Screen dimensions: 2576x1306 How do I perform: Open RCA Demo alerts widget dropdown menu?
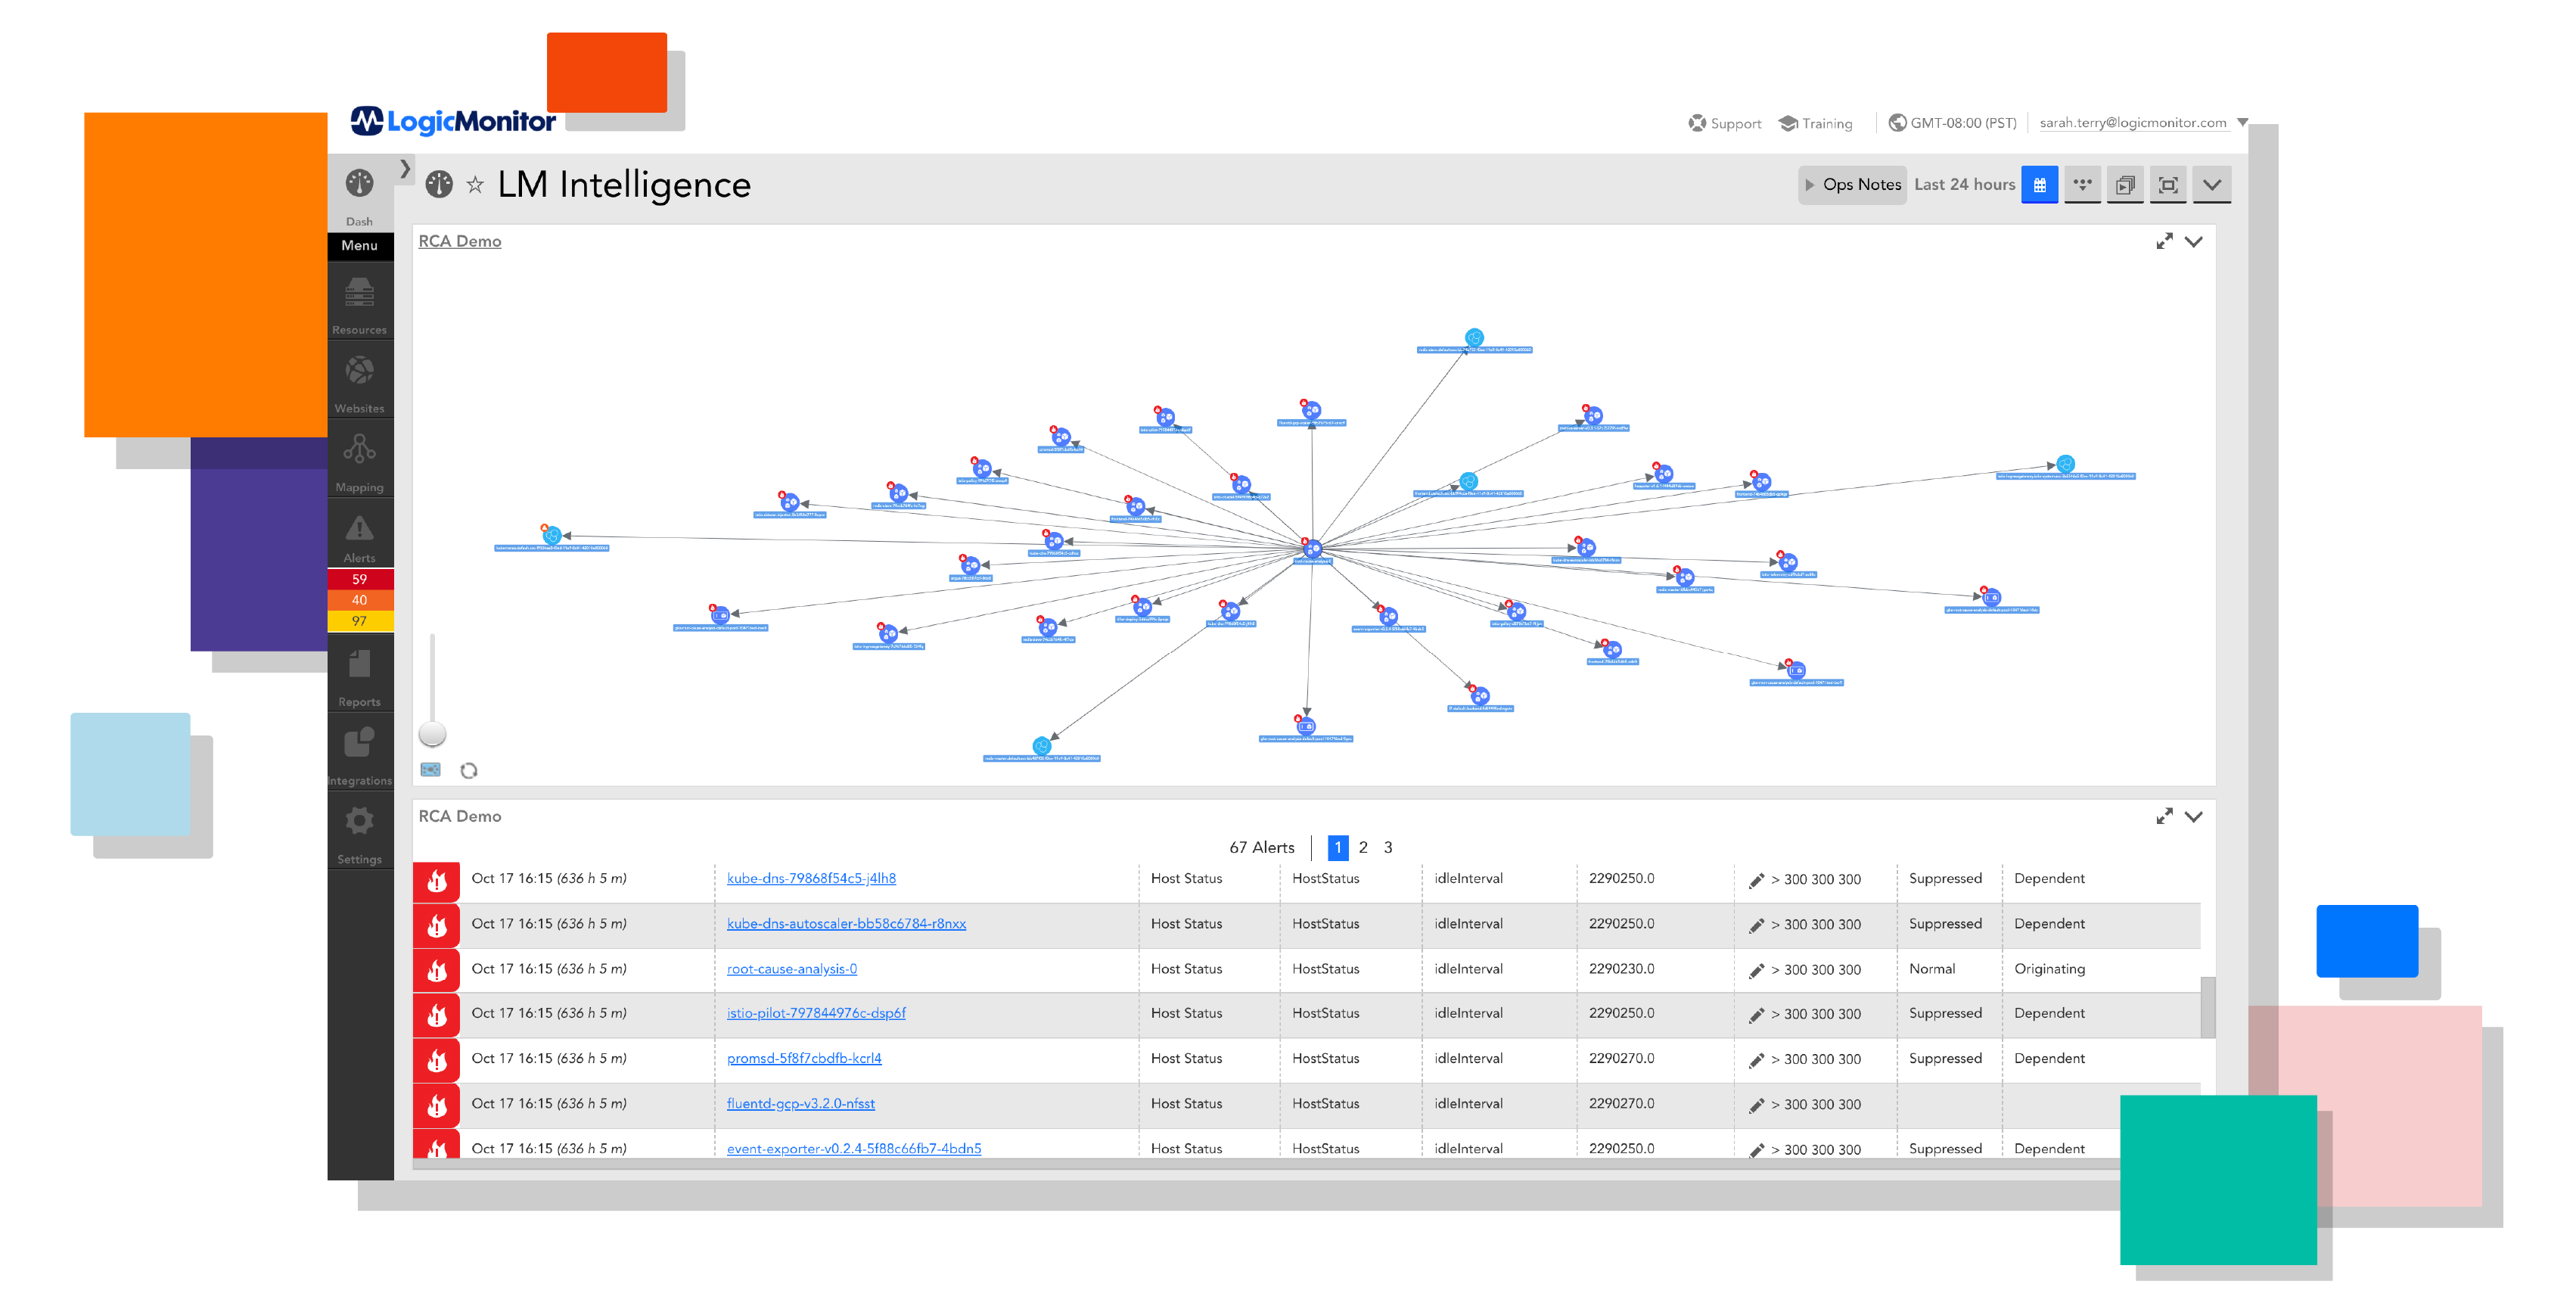(2194, 816)
